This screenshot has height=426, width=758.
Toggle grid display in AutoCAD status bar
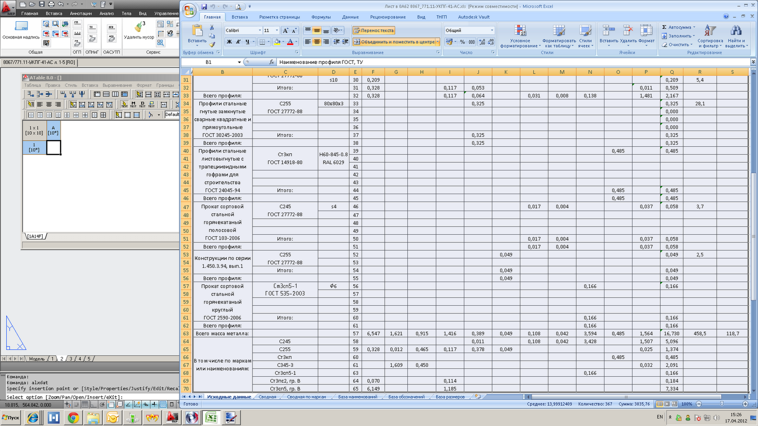(85, 404)
